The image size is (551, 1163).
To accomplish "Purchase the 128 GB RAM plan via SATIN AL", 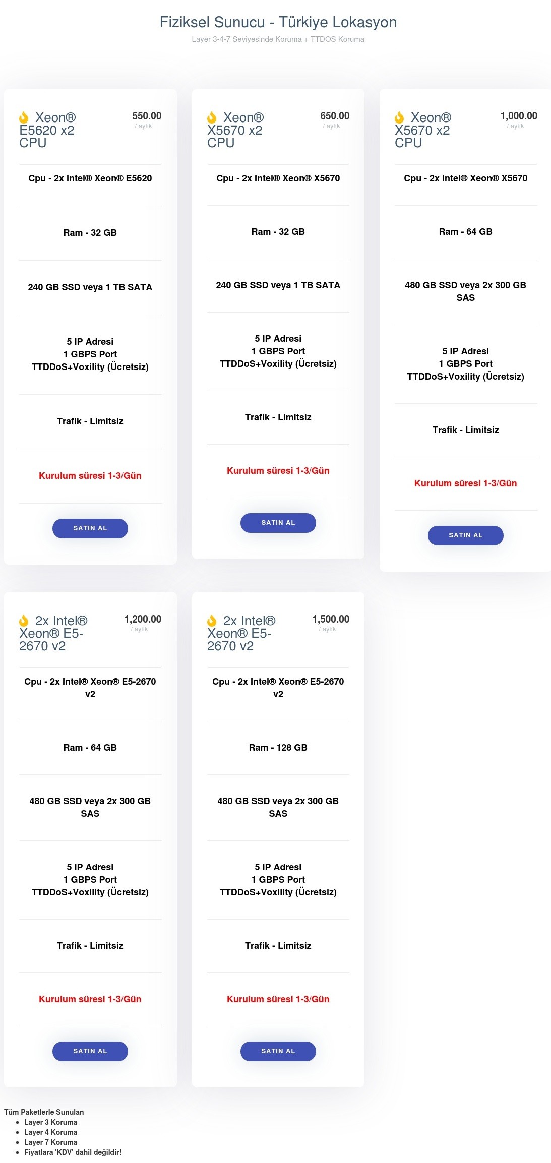I will click(278, 1051).
